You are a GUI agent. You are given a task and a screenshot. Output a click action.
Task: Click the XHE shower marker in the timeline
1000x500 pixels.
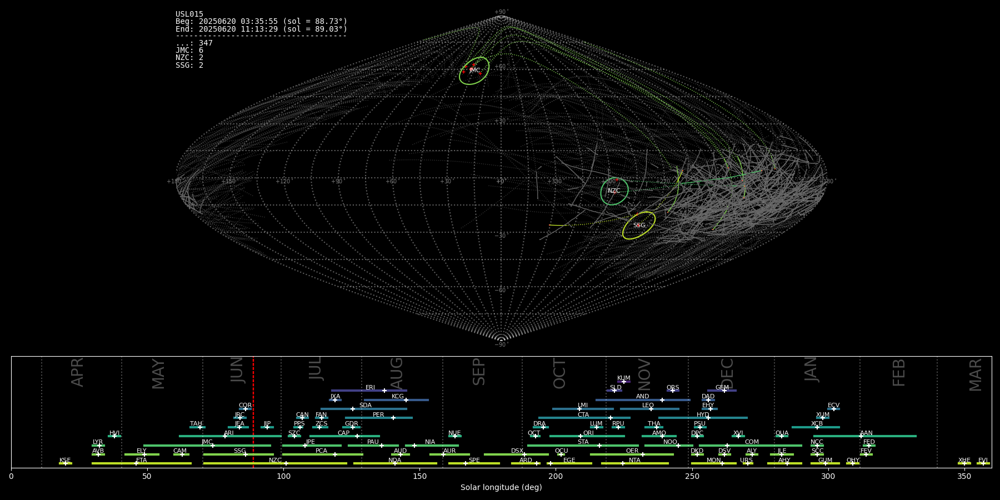tap(964, 463)
